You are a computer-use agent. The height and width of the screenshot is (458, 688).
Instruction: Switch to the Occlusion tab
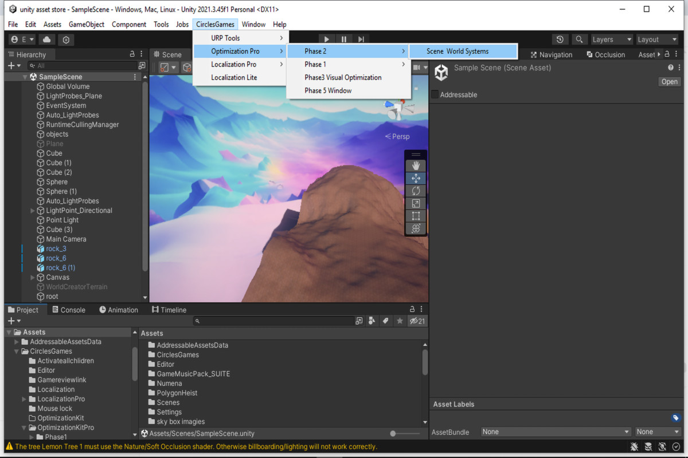click(x=605, y=54)
